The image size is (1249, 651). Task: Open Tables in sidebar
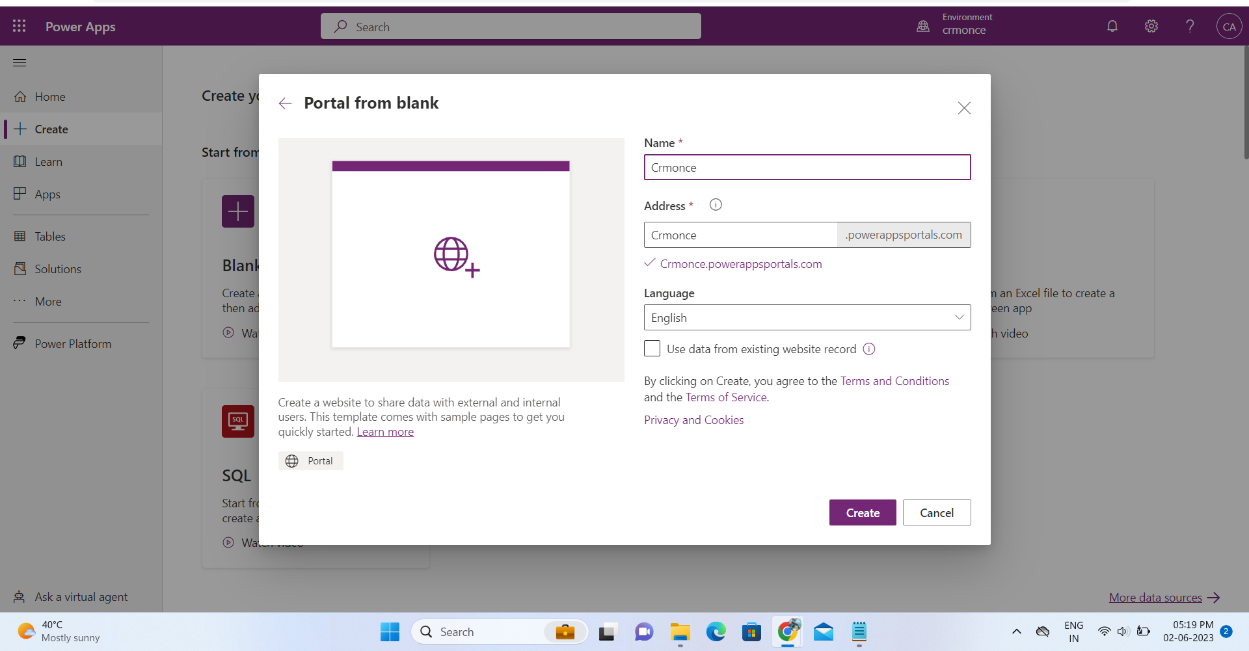pyautogui.click(x=81, y=236)
